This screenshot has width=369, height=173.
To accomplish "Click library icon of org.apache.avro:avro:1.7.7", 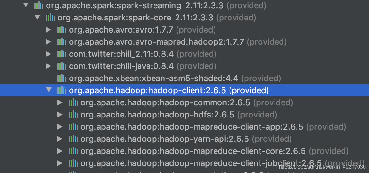I will click(62, 30).
